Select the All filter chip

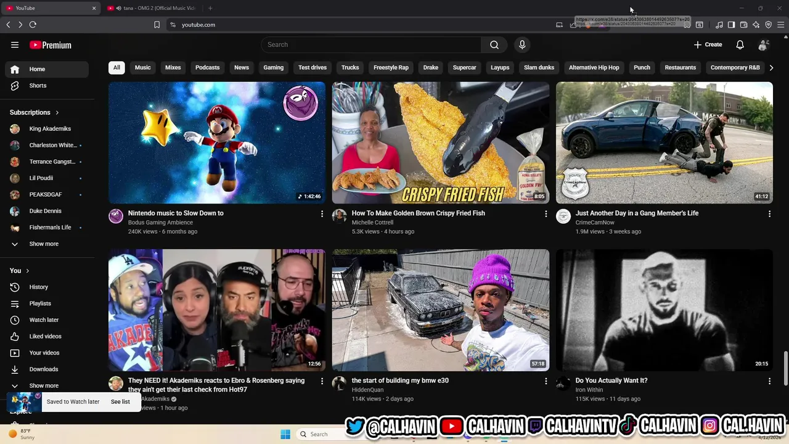click(117, 67)
